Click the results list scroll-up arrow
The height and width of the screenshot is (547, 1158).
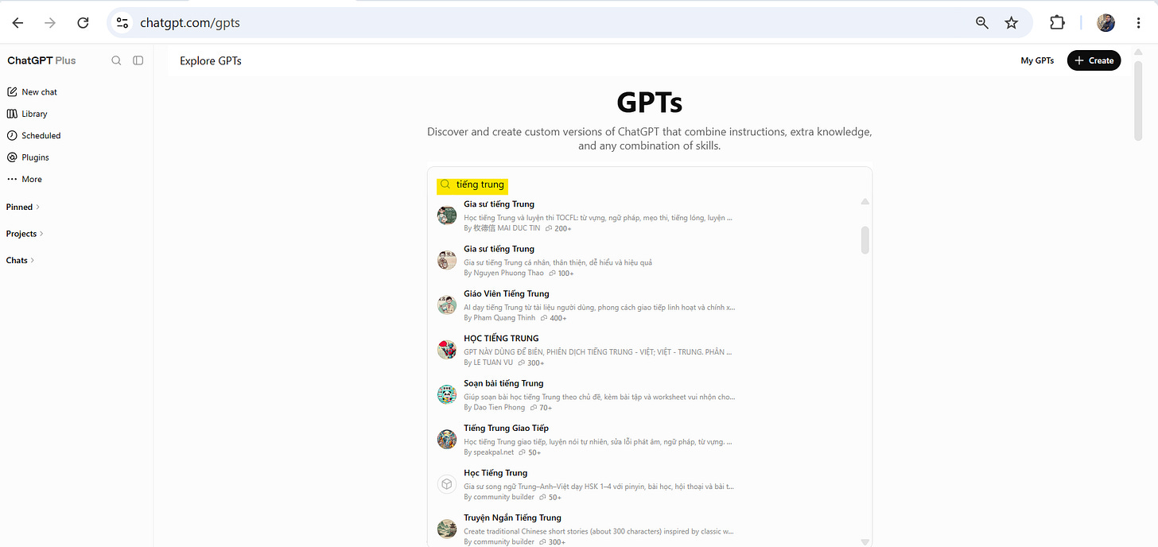(865, 202)
